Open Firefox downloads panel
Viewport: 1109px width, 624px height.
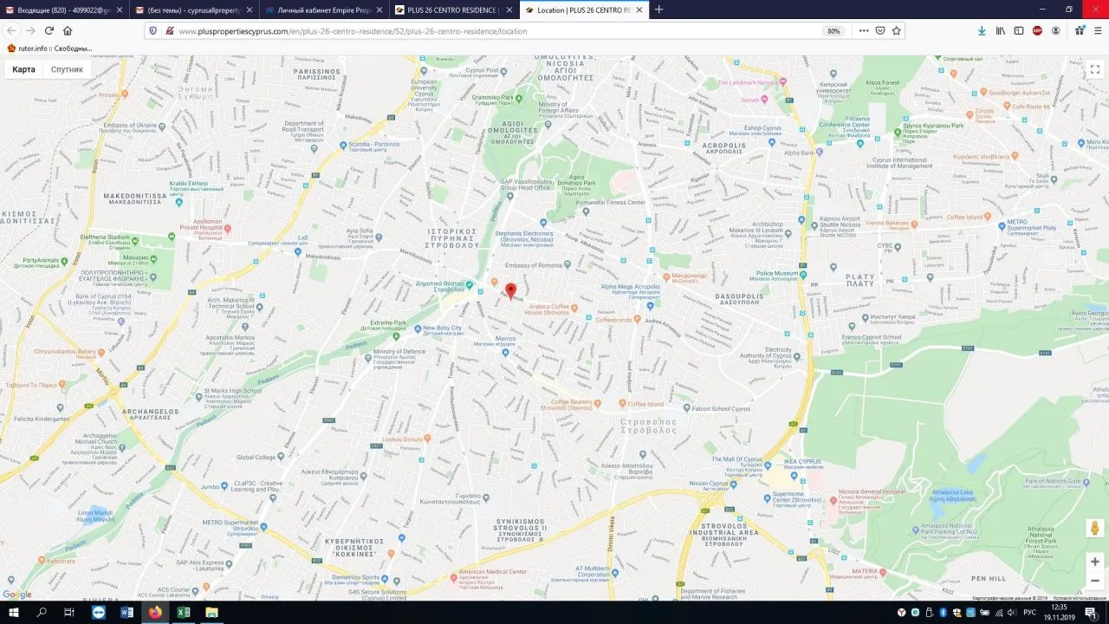(981, 30)
